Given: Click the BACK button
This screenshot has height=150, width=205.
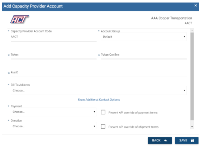Looking at the screenshot, I should click(x=160, y=140).
